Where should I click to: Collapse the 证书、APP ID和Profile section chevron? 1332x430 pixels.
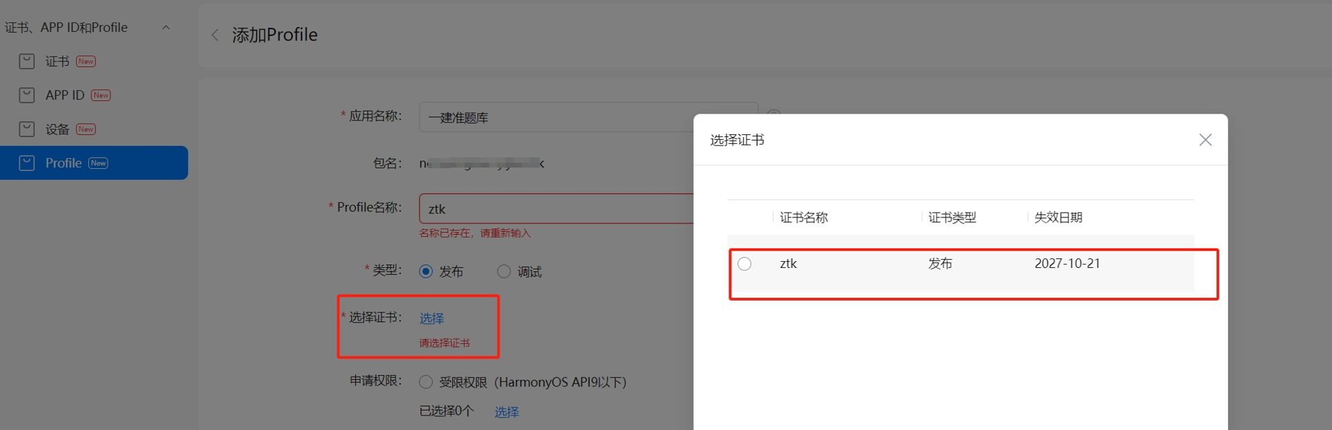(x=166, y=28)
